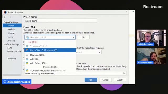Click the Apply button
The height and width of the screenshot is (94, 168).
point(120,80)
